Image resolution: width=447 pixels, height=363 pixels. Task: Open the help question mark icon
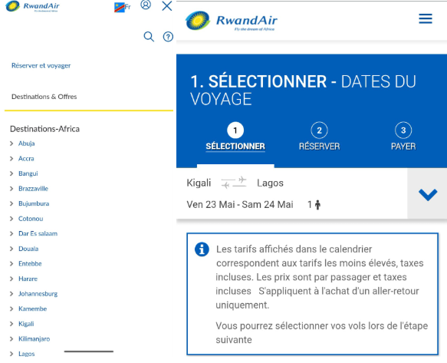(168, 37)
